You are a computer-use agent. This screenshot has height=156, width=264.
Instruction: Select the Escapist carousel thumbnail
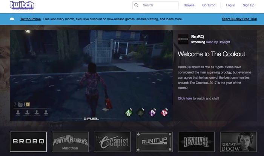112,142
